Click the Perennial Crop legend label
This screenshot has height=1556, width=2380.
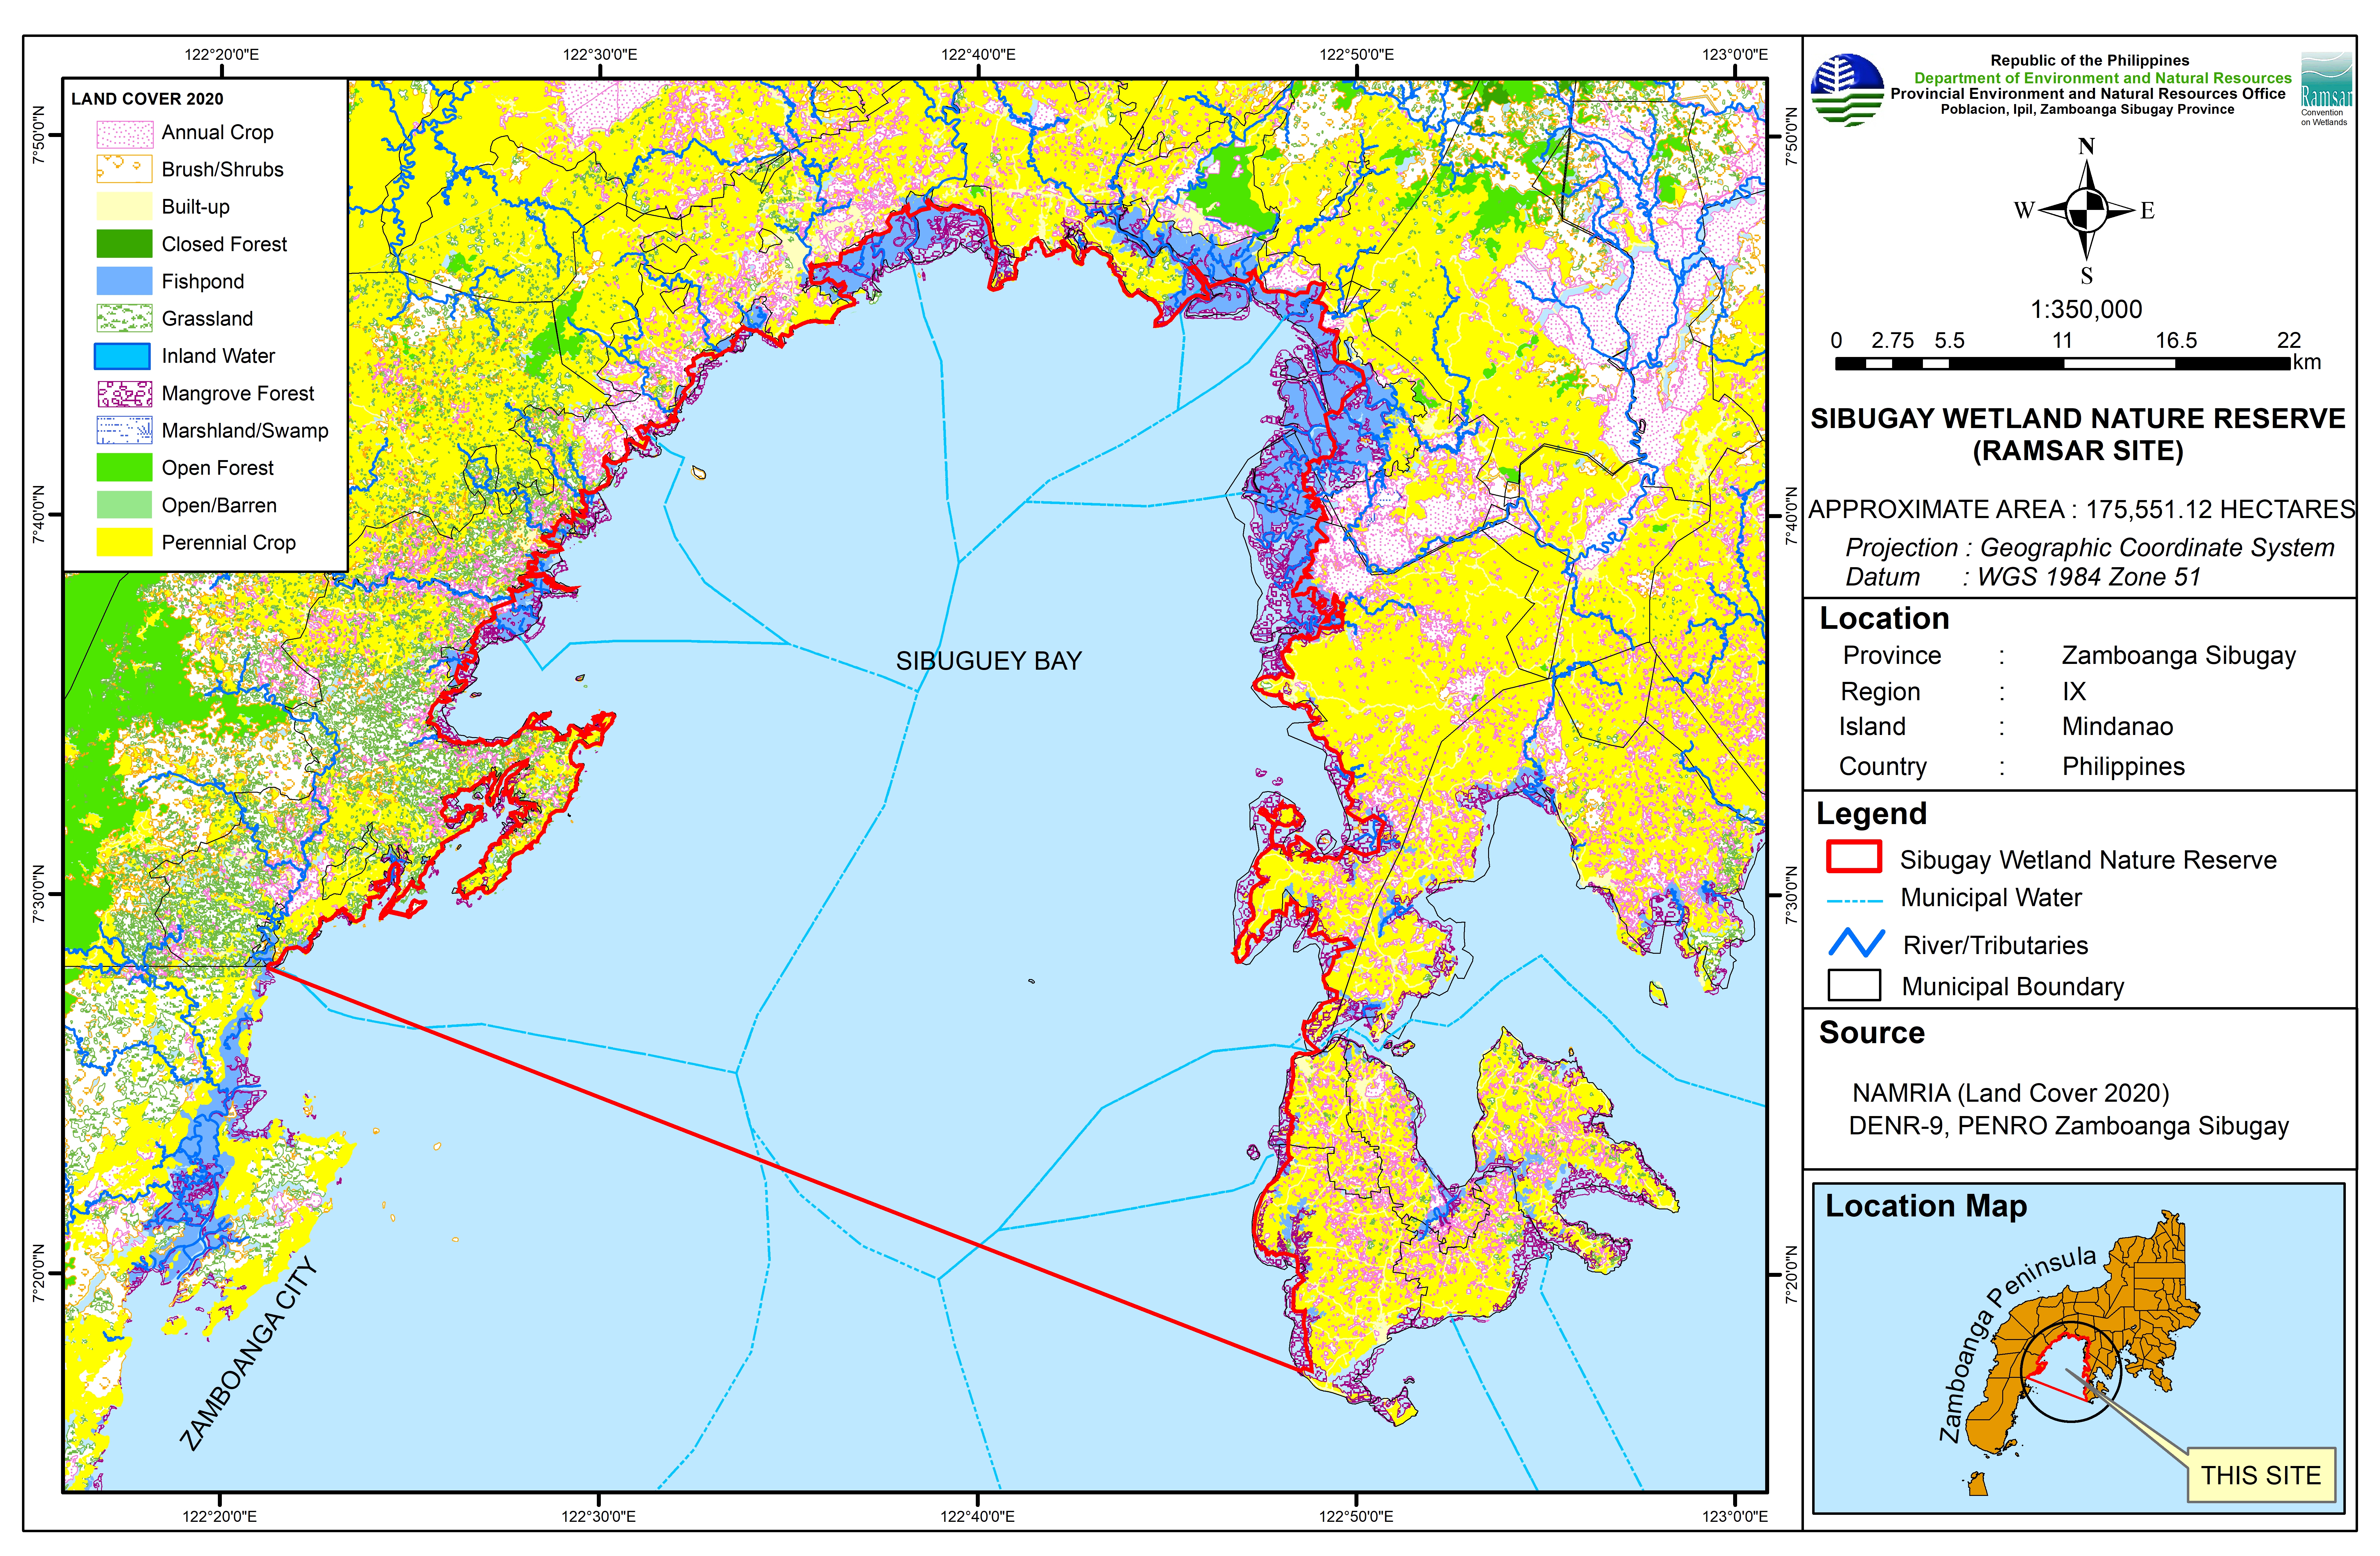pyautogui.click(x=229, y=543)
